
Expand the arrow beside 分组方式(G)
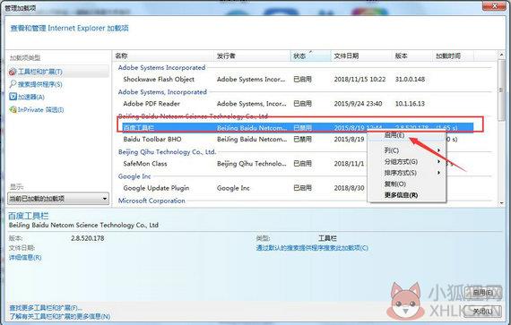pos(439,161)
